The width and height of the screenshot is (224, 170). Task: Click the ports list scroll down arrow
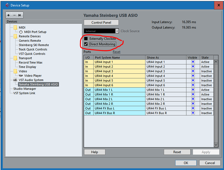[x=216, y=145]
